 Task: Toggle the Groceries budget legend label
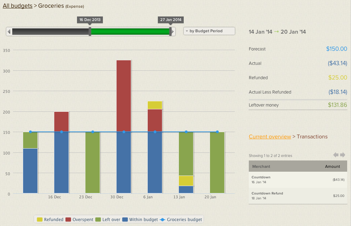coord(184,220)
